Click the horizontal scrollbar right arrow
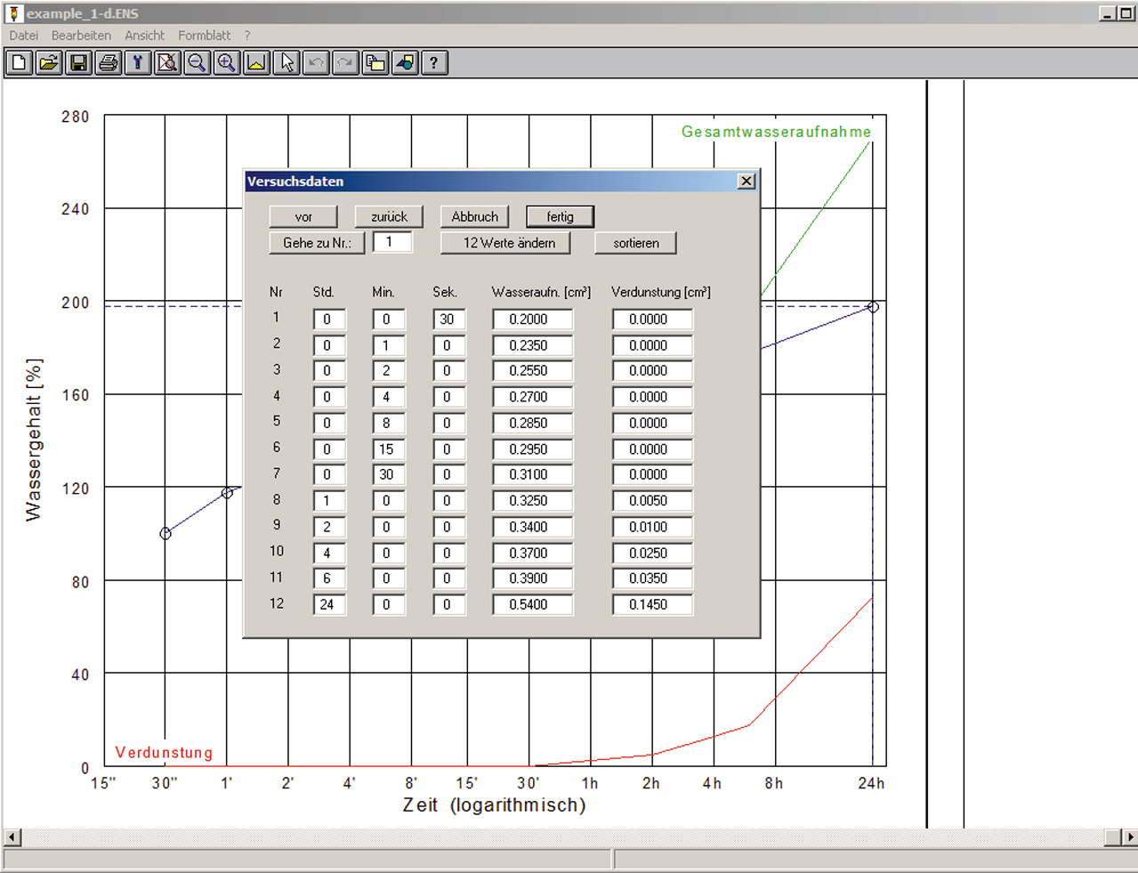The height and width of the screenshot is (873, 1138). (x=1129, y=837)
